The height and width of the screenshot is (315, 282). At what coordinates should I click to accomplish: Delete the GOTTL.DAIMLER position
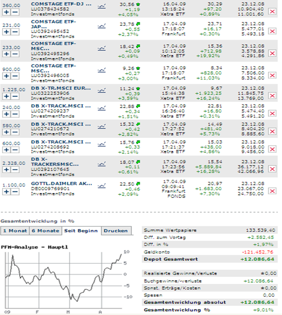coord(272,191)
